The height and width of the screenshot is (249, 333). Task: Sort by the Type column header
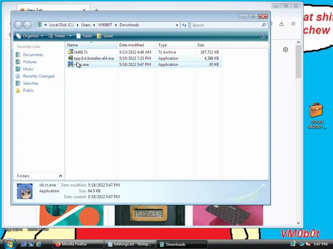(176, 45)
